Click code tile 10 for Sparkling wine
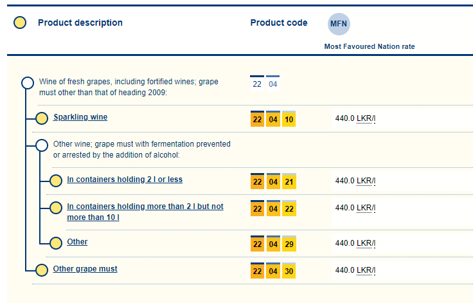The height and width of the screenshot is (303, 473). click(289, 120)
